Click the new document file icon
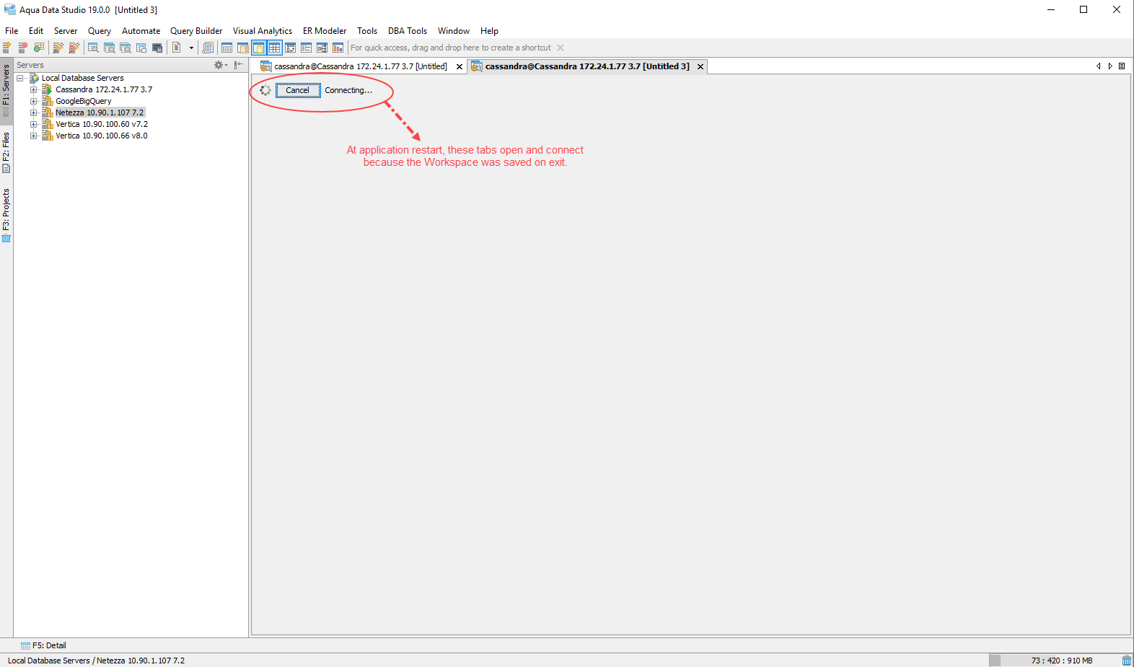 177,48
